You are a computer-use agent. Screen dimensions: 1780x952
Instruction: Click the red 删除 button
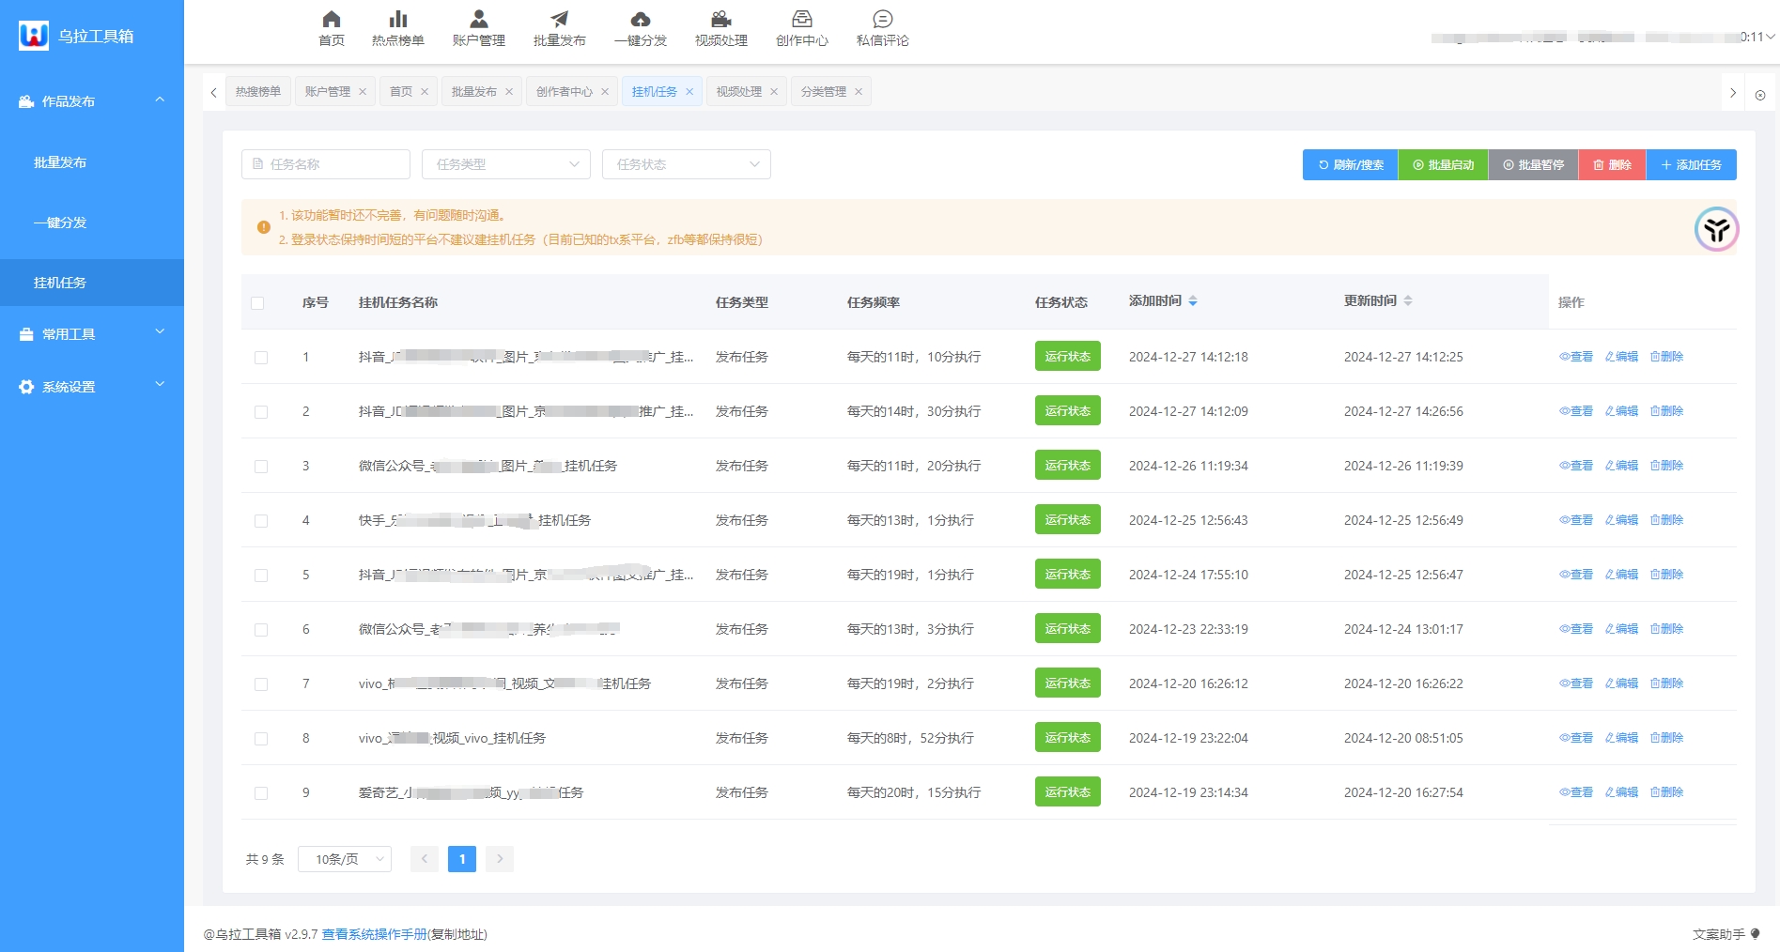pyautogui.click(x=1613, y=164)
